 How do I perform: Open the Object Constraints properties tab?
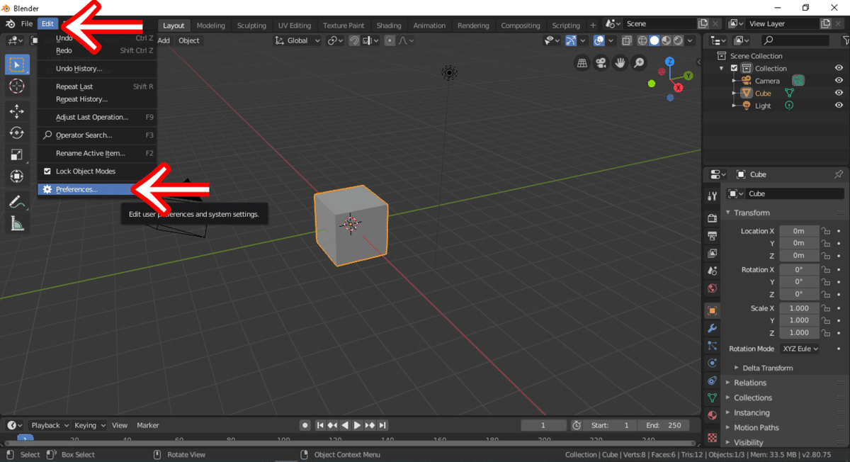tap(712, 381)
